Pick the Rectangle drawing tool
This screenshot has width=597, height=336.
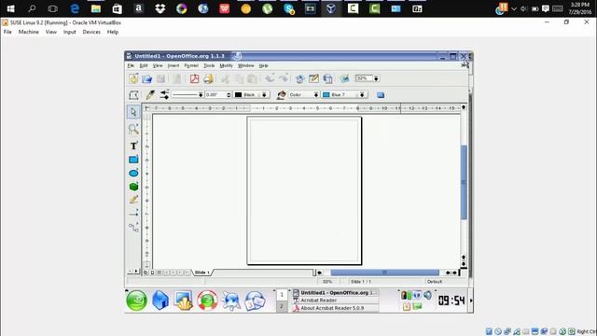coord(133,160)
